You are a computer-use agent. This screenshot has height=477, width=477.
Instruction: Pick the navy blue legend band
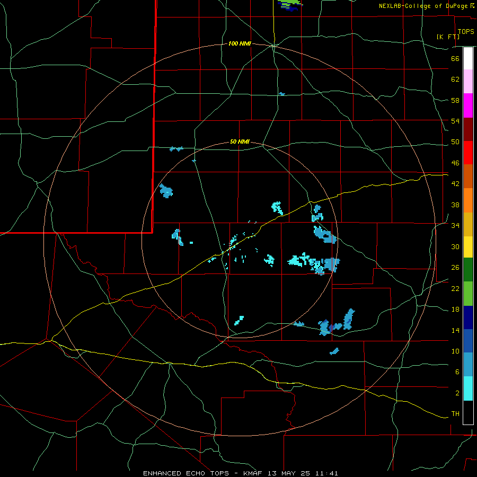[468, 317]
